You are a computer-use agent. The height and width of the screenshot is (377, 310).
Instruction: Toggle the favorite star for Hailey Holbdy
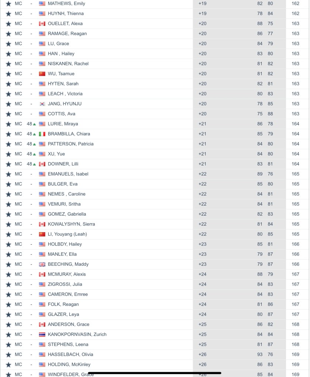click(x=8, y=244)
